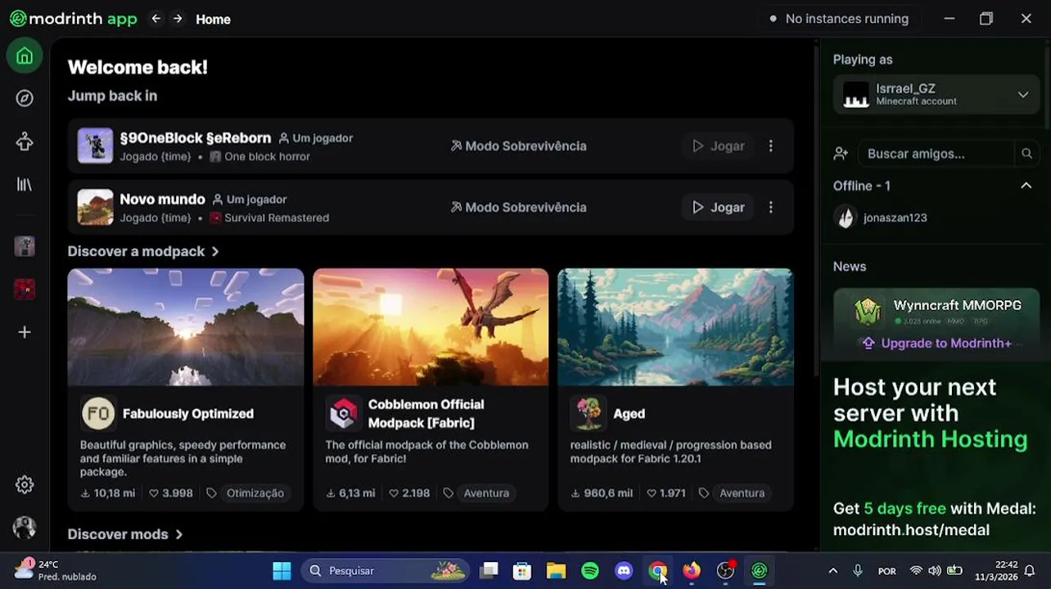Screen dimensions: 1051x589
Task: Click the add friend icon
Action: click(x=841, y=153)
